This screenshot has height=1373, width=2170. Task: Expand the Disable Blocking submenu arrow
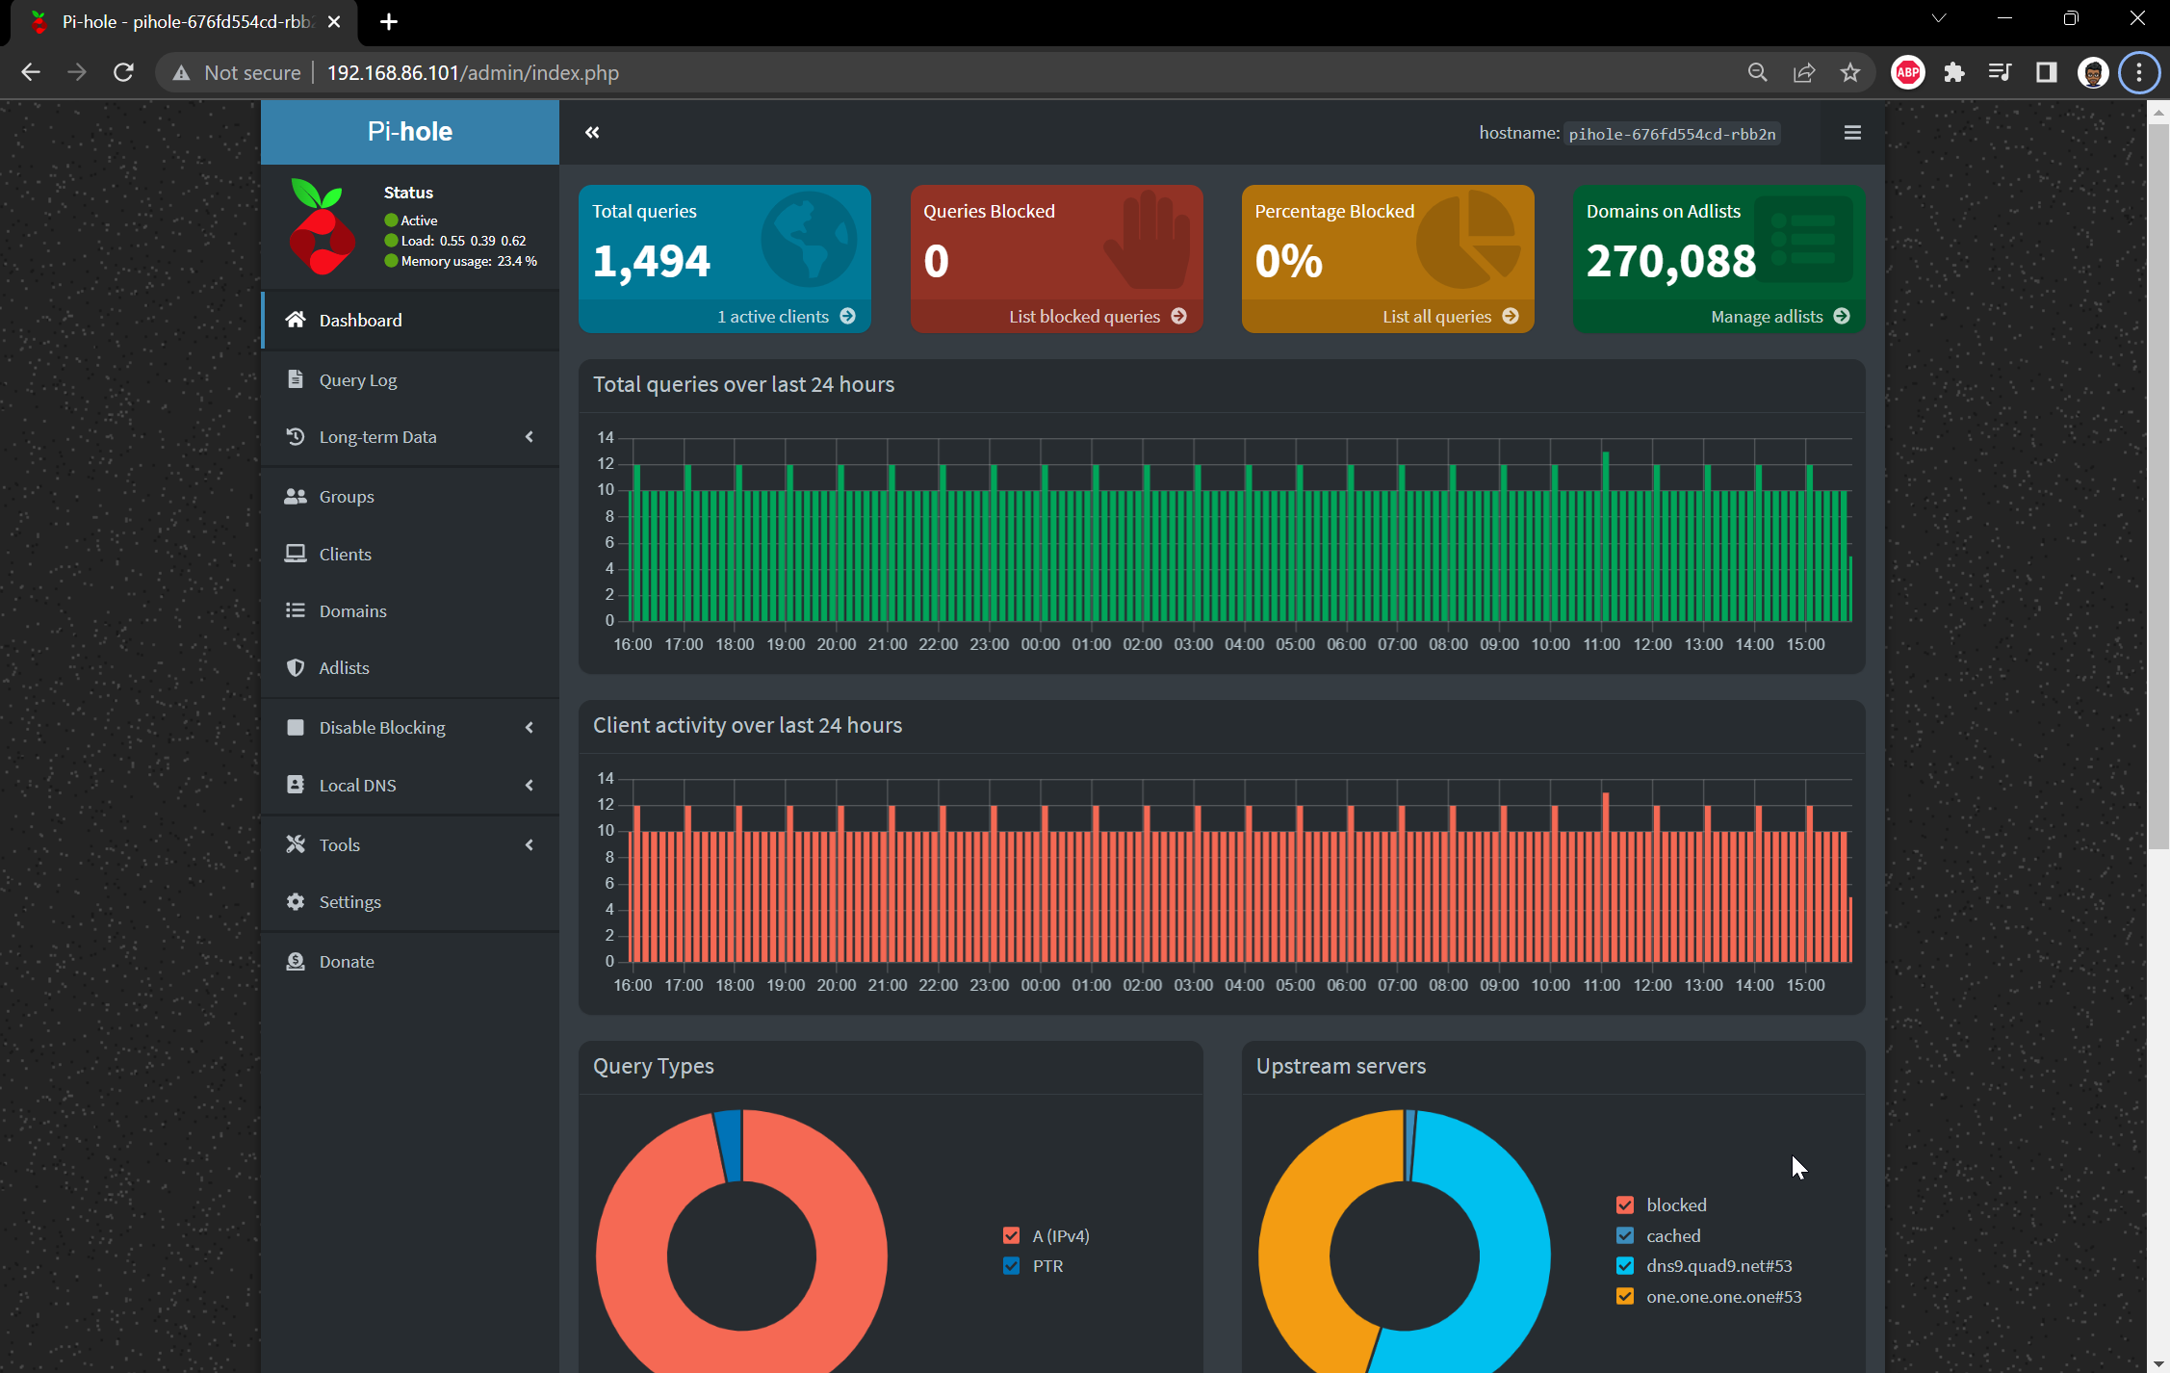tap(529, 727)
